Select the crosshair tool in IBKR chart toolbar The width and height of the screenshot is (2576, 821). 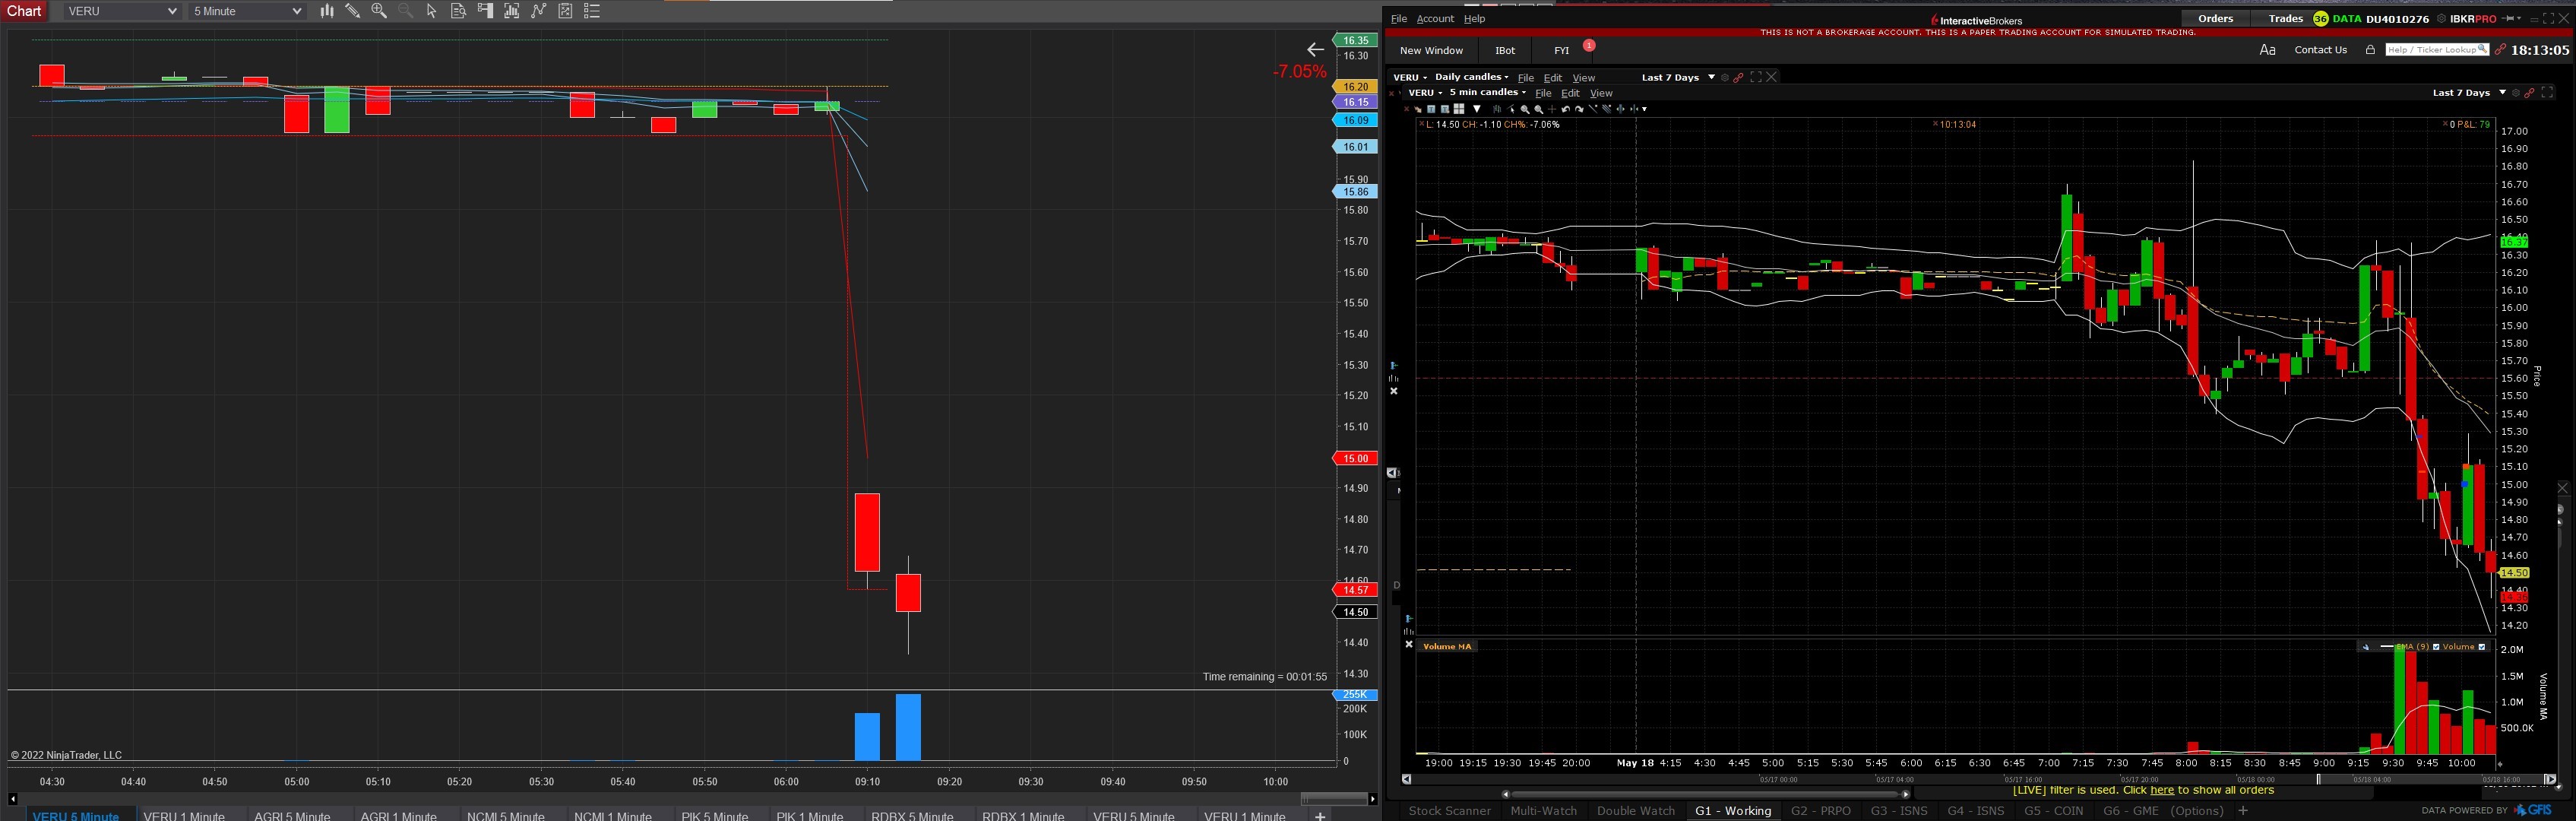click(1552, 109)
